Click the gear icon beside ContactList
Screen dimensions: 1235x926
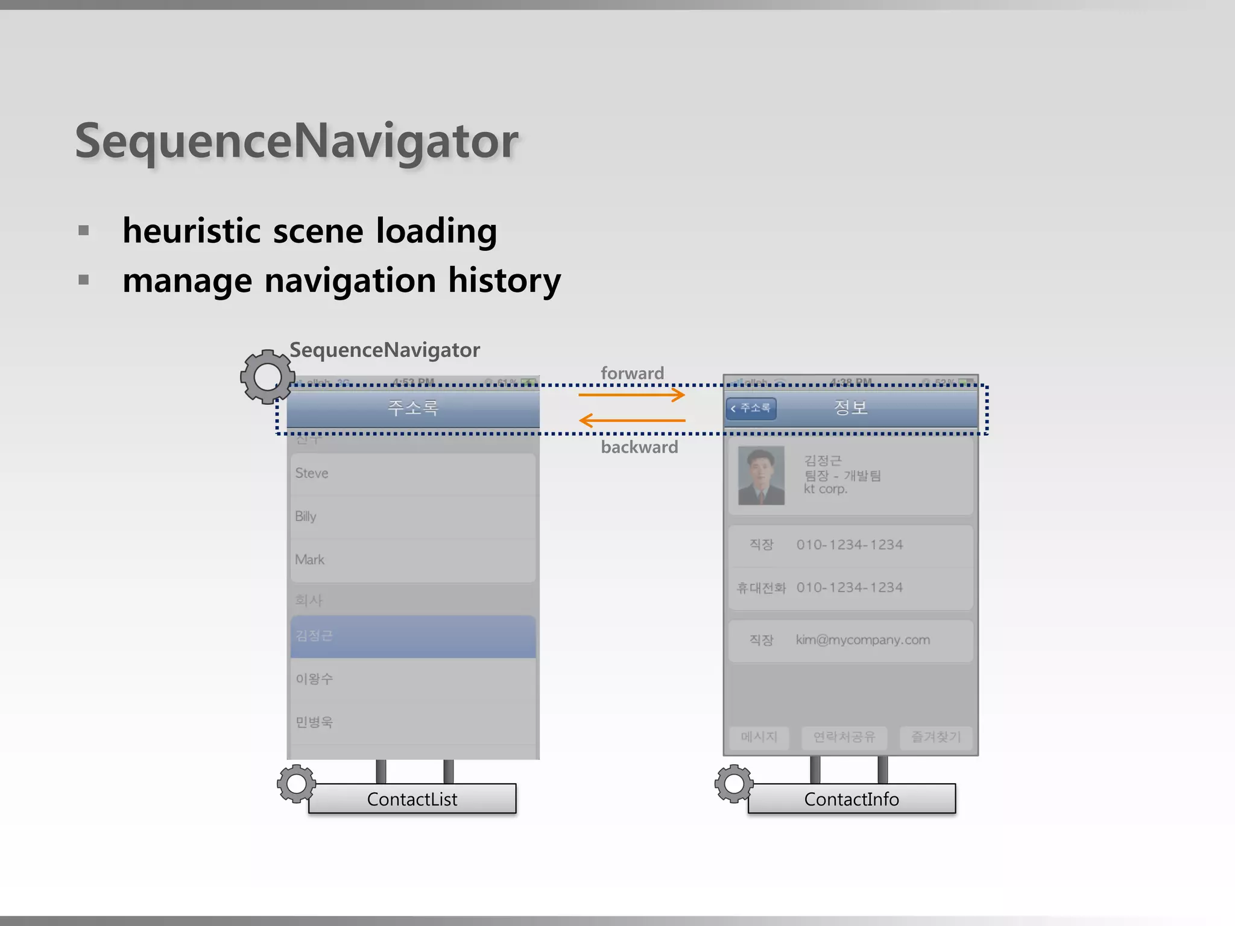coord(296,784)
